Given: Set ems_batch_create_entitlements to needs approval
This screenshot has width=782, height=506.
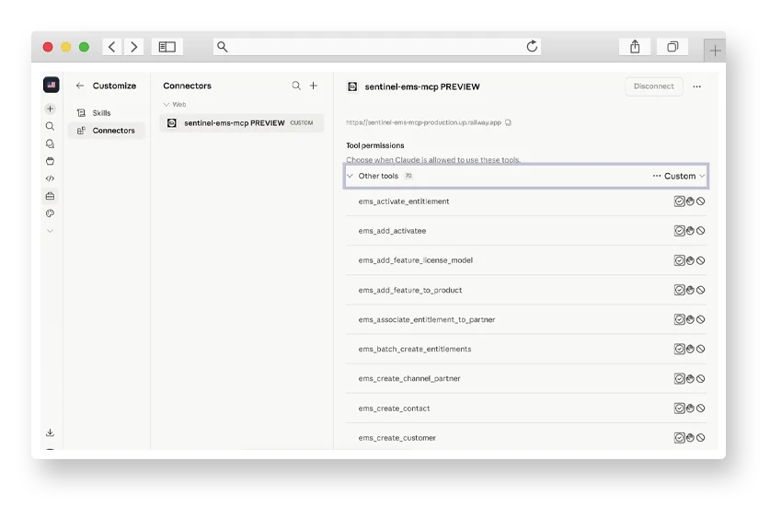Looking at the screenshot, I should coord(690,349).
